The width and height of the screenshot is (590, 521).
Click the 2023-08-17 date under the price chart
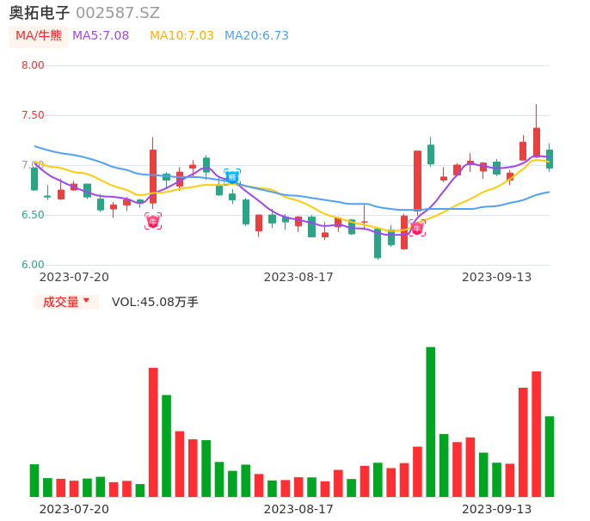298,277
